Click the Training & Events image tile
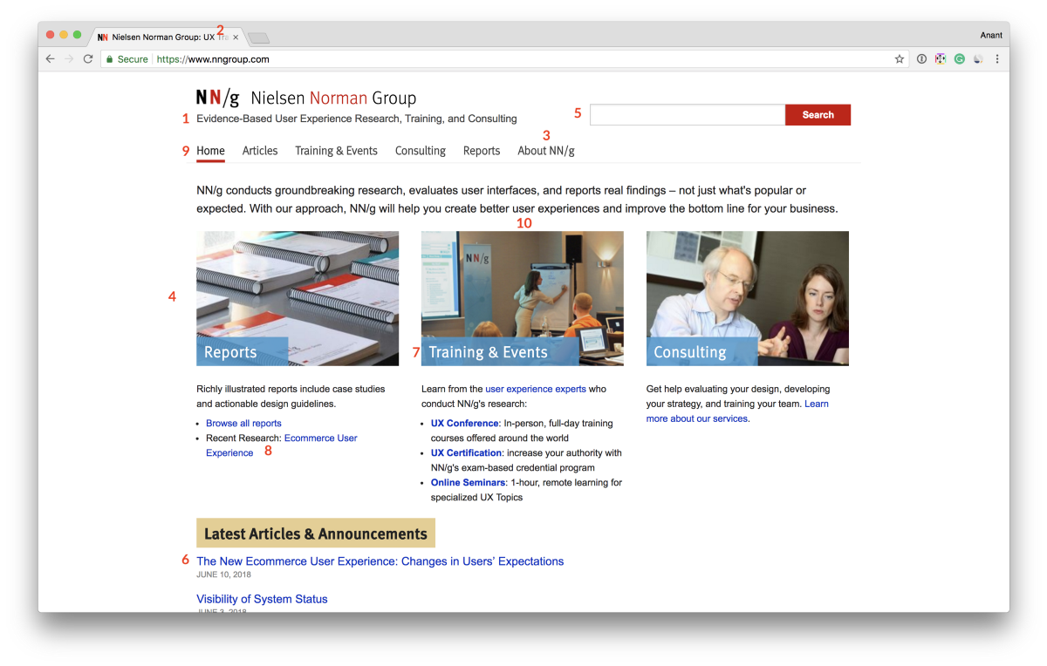Image resolution: width=1047 pixels, height=666 pixels. point(523,298)
